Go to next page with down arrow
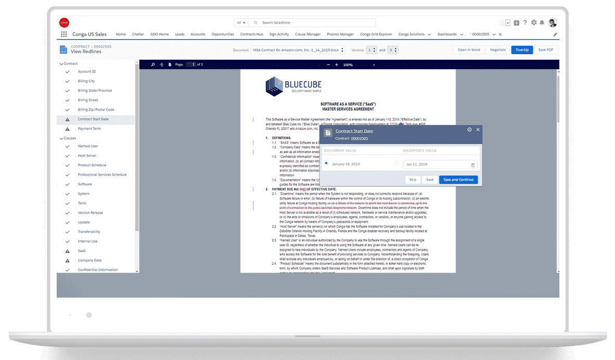The width and height of the screenshot is (615, 360). tap(169, 65)
